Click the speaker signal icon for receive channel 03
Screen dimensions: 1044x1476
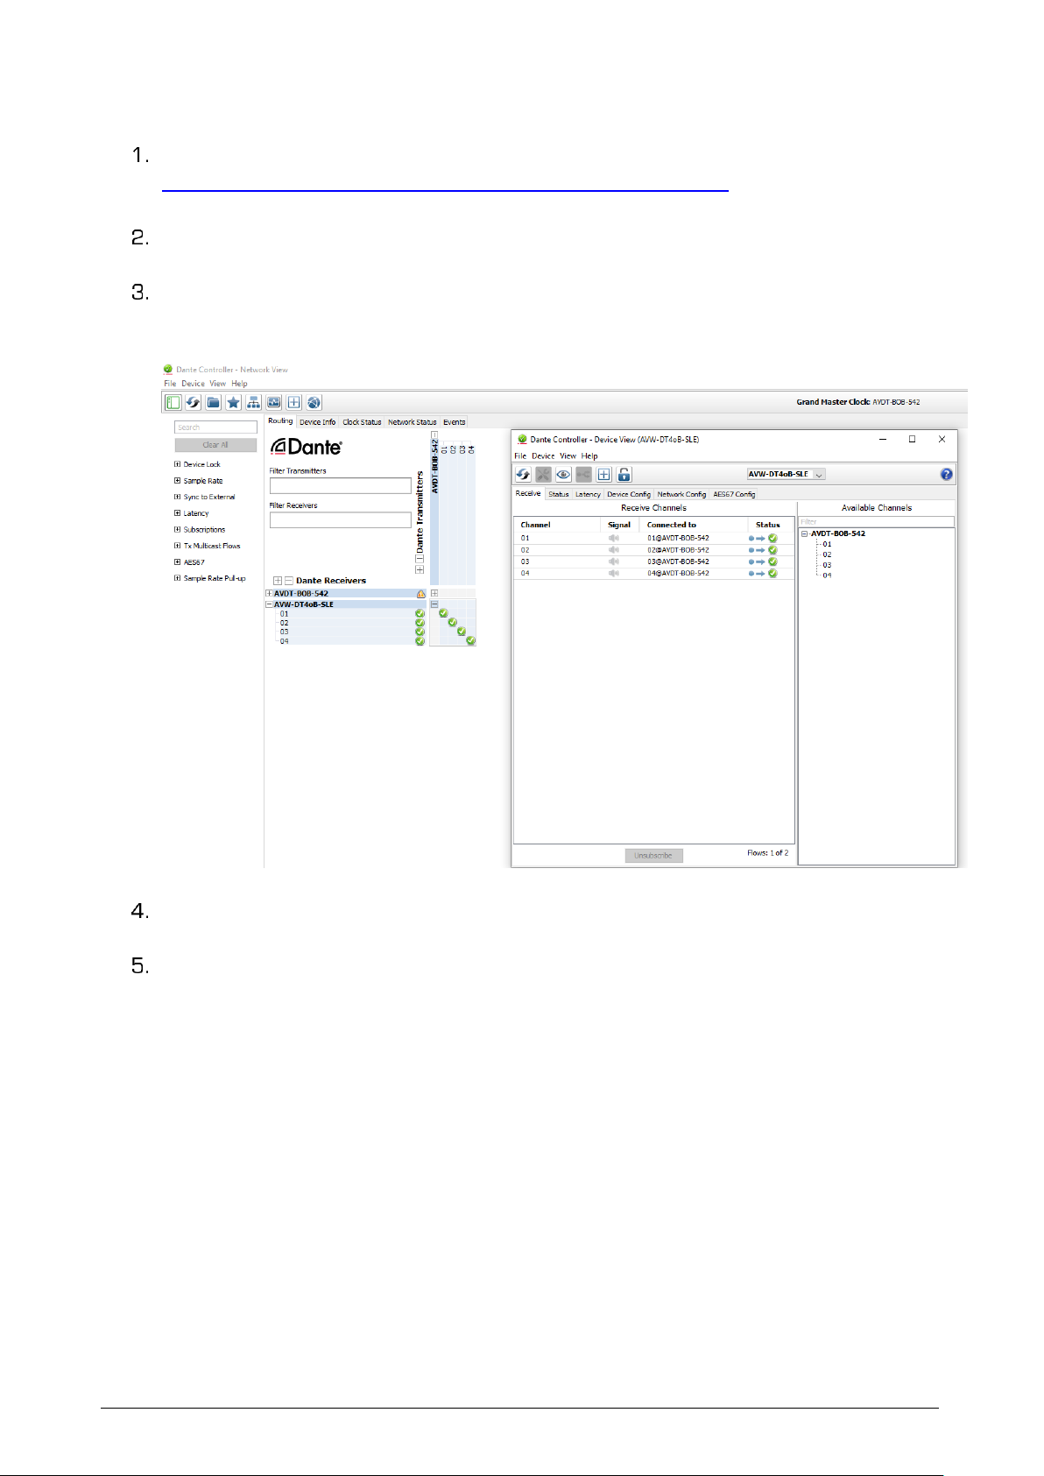[614, 561]
